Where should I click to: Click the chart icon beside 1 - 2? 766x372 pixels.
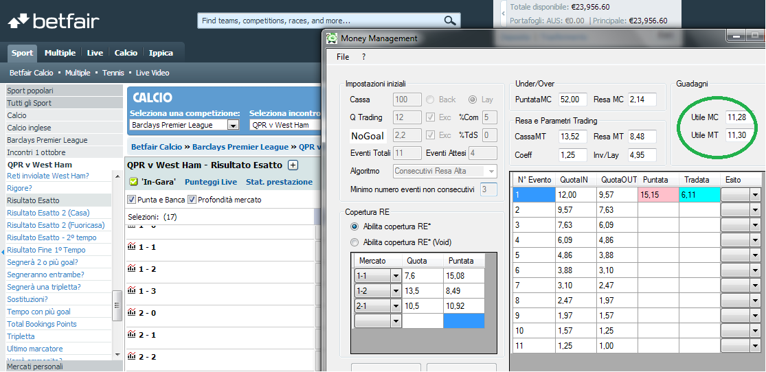click(x=131, y=268)
